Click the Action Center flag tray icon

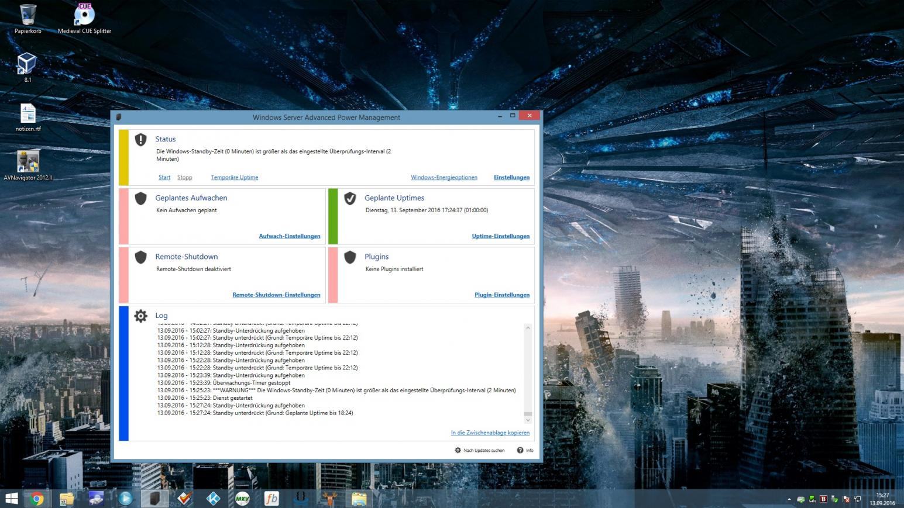click(846, 499)
